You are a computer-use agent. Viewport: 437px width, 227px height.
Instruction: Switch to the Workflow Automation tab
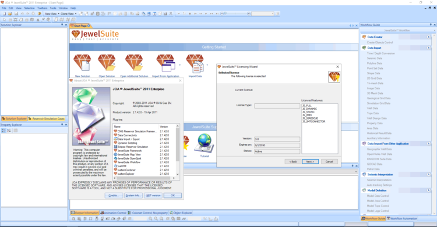[x=402, y=219]
